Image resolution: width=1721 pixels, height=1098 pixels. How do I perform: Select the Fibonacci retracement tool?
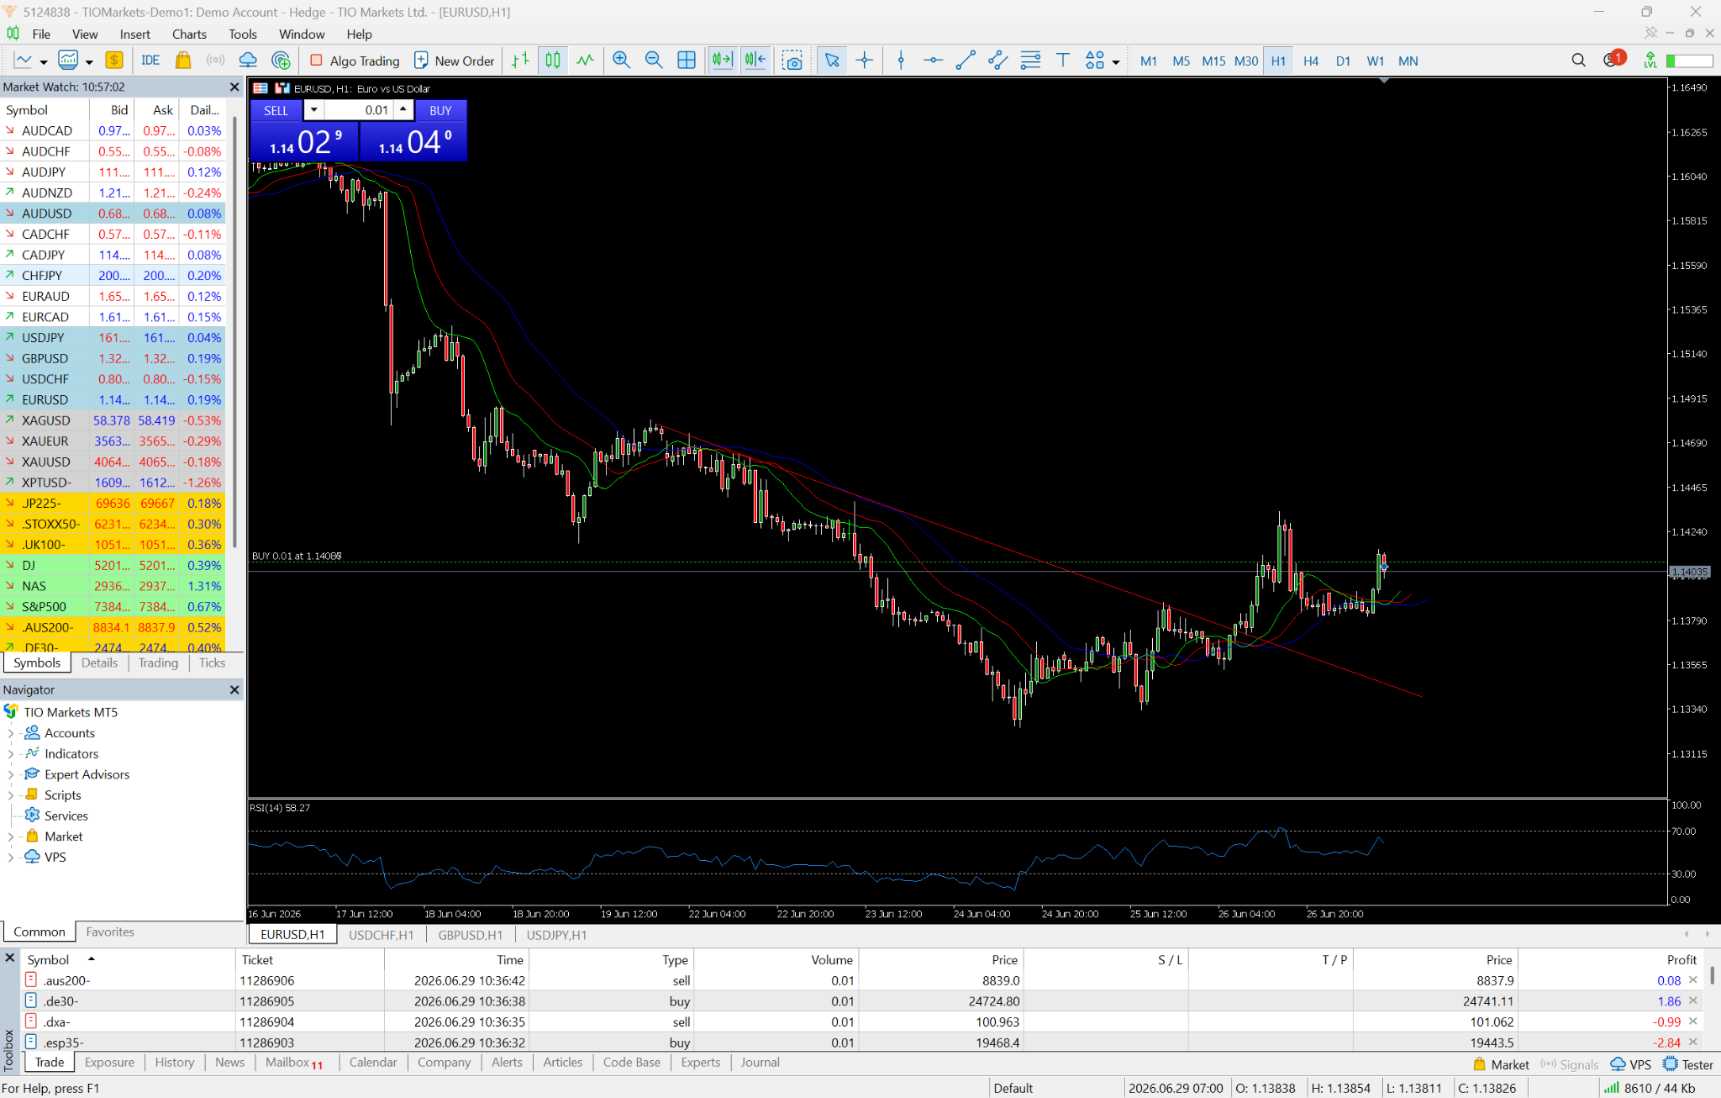(1030, 61)
